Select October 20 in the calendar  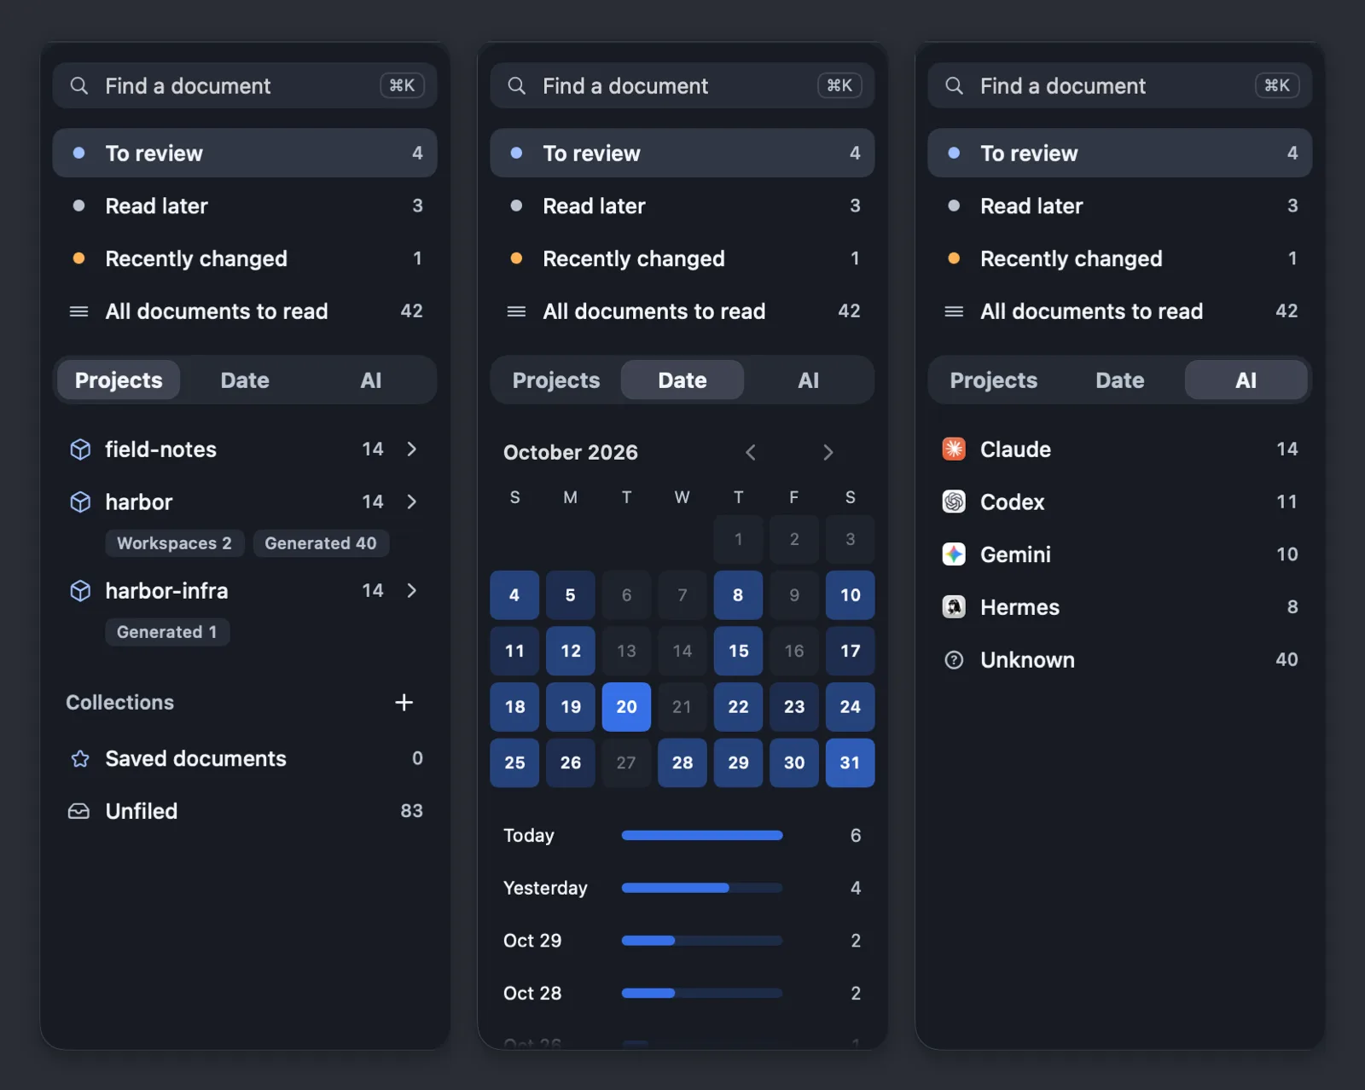pyautogui.click(x=626, y=706)
